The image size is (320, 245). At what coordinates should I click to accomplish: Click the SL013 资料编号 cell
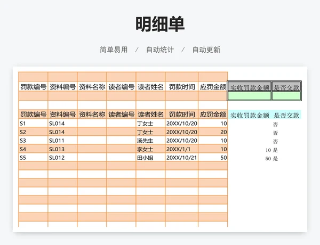coord(62,149)
